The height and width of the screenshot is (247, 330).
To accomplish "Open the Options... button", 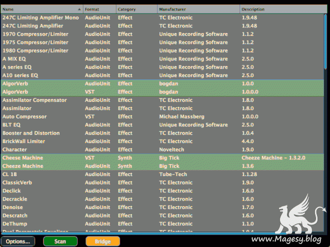I will pos(18,241).
